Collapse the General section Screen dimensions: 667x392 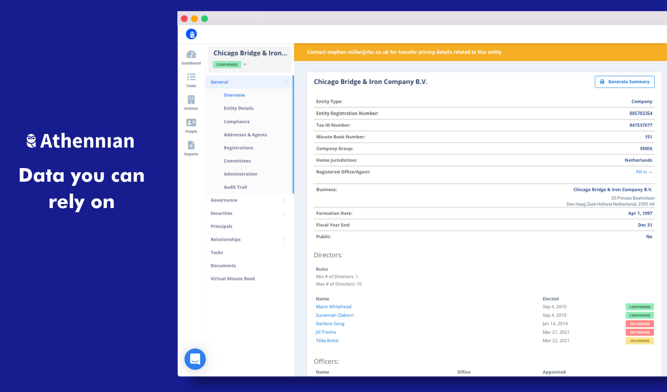(285, 82)
